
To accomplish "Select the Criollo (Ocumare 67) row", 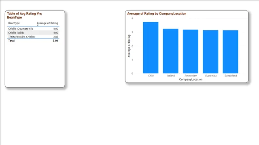I will [x=33, y=29].
